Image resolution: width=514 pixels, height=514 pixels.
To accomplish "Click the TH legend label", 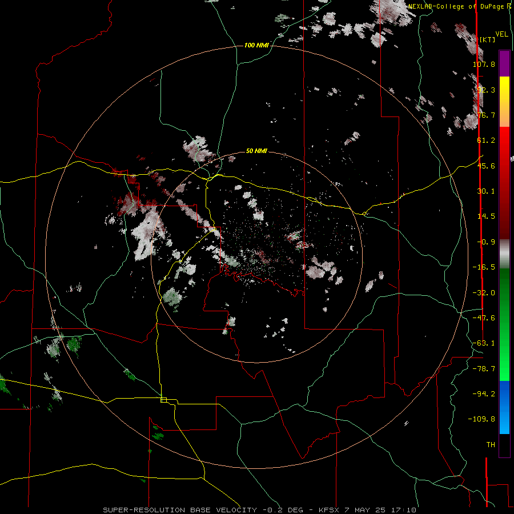I will pos(491,445).
